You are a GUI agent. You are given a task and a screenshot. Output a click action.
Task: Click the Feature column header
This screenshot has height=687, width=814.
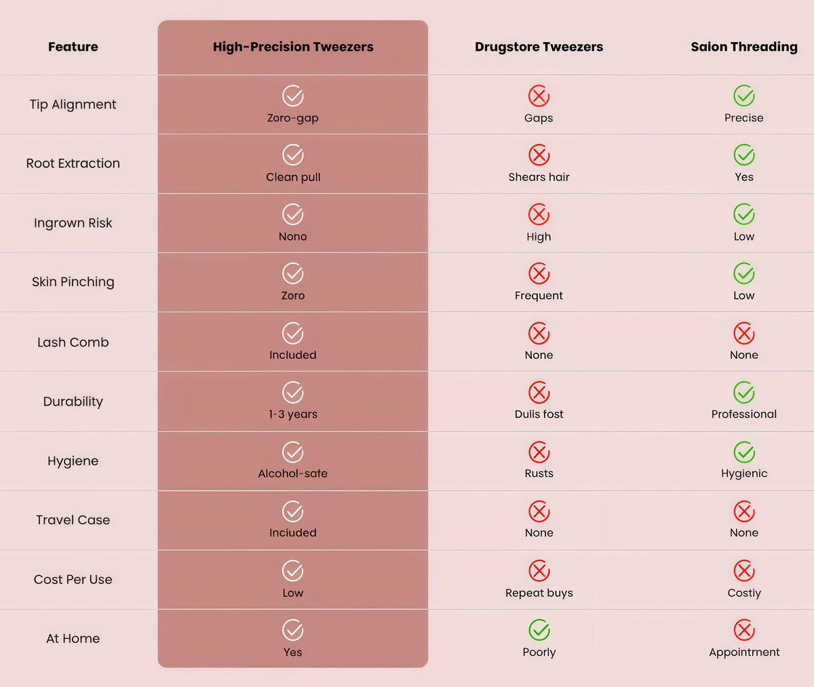(x=73, y=47)
